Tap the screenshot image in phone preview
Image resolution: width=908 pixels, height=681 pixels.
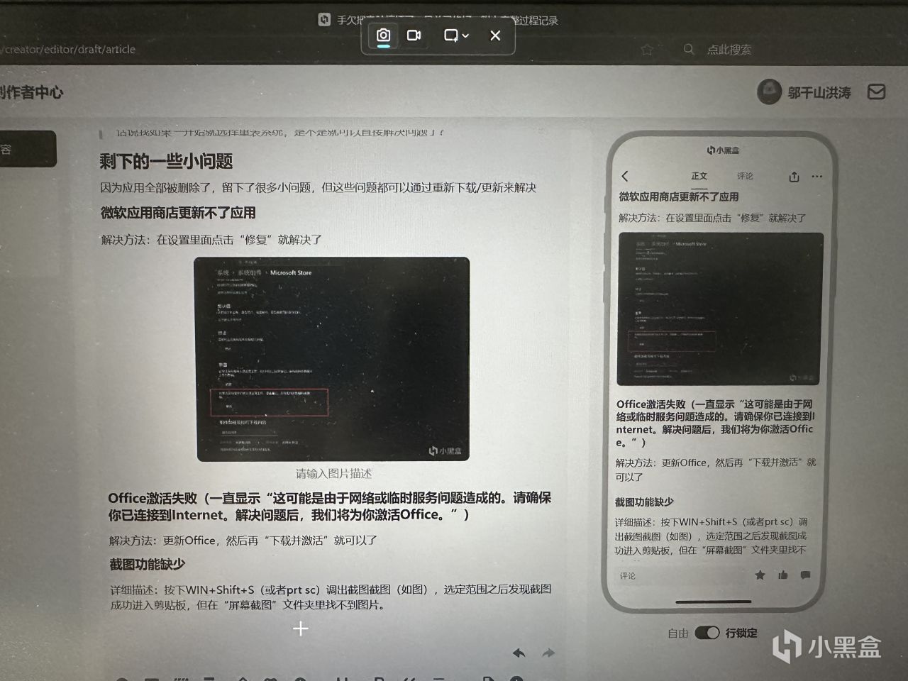coord(719,309)
